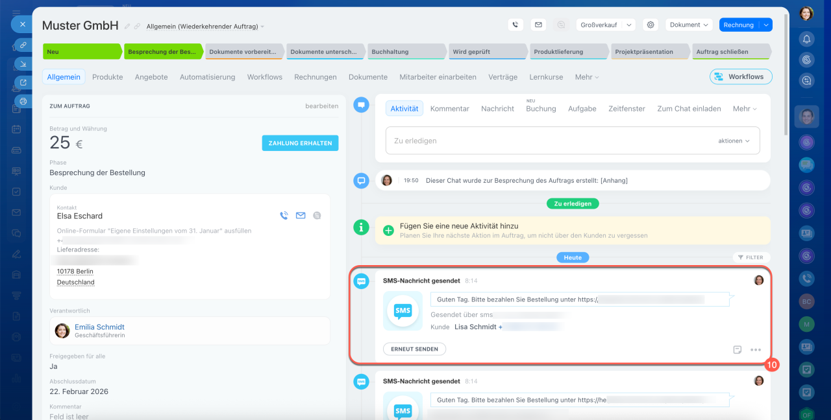Click the note icon on SMS entry
The height and width of the screenshot is (420, 831).
point(738,349)
